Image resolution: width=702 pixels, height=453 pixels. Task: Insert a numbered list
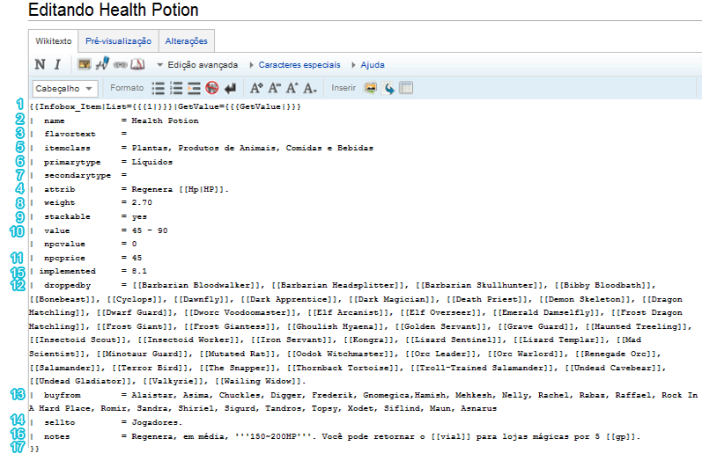pyautogui.click(x=176, y=88)
